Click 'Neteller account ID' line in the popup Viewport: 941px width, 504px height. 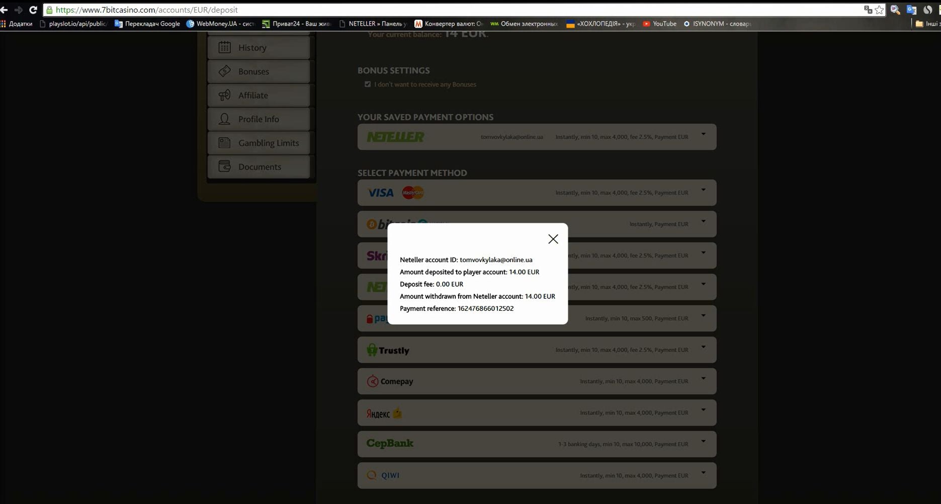(x=466, y=260)
